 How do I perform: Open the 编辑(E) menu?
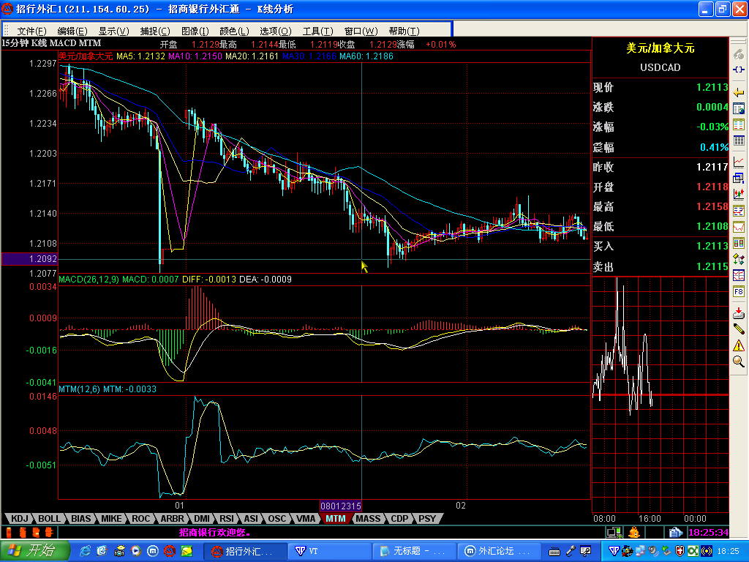point(72,31)
